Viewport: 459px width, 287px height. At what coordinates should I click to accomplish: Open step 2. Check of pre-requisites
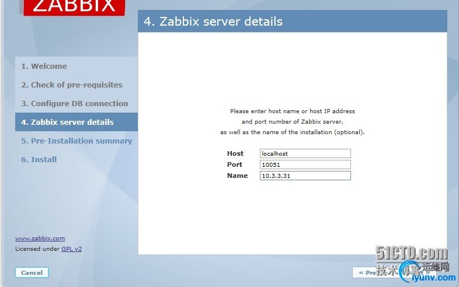click(72, 85)
